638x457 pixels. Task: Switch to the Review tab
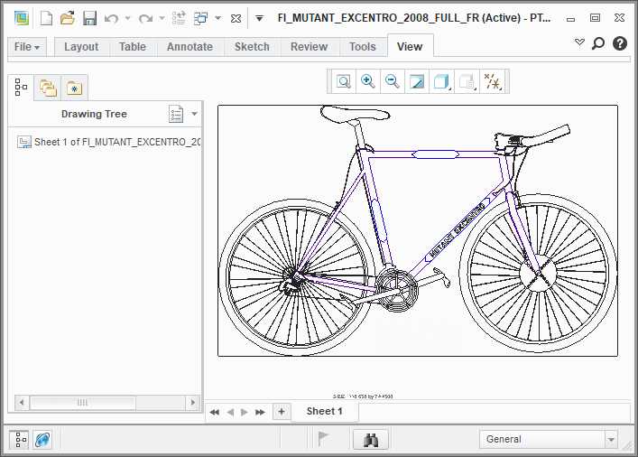(x=309, y=47)
